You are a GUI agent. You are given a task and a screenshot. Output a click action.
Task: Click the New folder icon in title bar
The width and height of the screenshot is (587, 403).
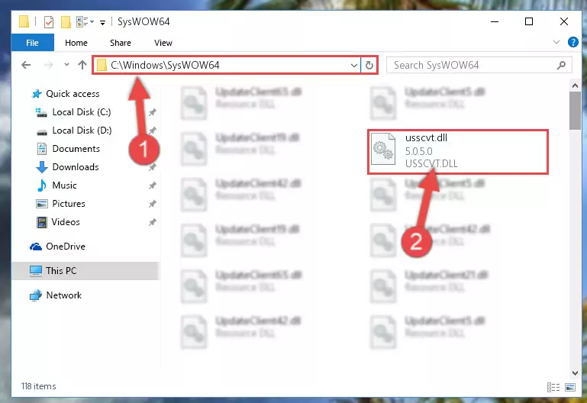coord(66,21)
